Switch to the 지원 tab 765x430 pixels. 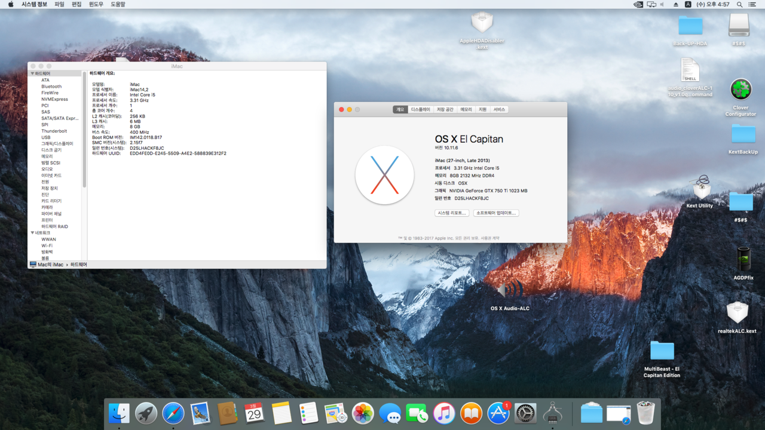pyautogui.click(x=482, y=109)
